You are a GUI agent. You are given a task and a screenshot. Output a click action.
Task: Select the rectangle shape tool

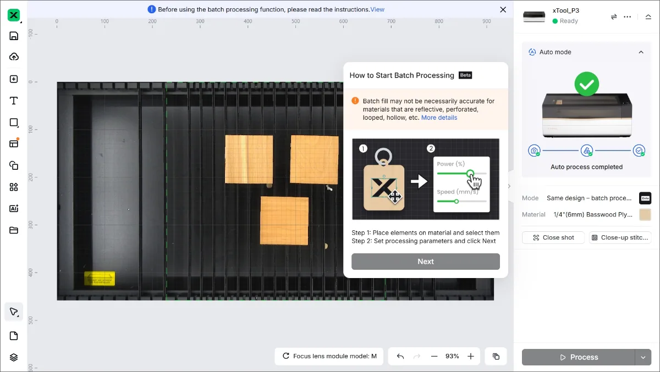click(14, 123)
